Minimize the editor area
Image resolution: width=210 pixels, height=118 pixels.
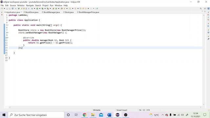(202, 11)
